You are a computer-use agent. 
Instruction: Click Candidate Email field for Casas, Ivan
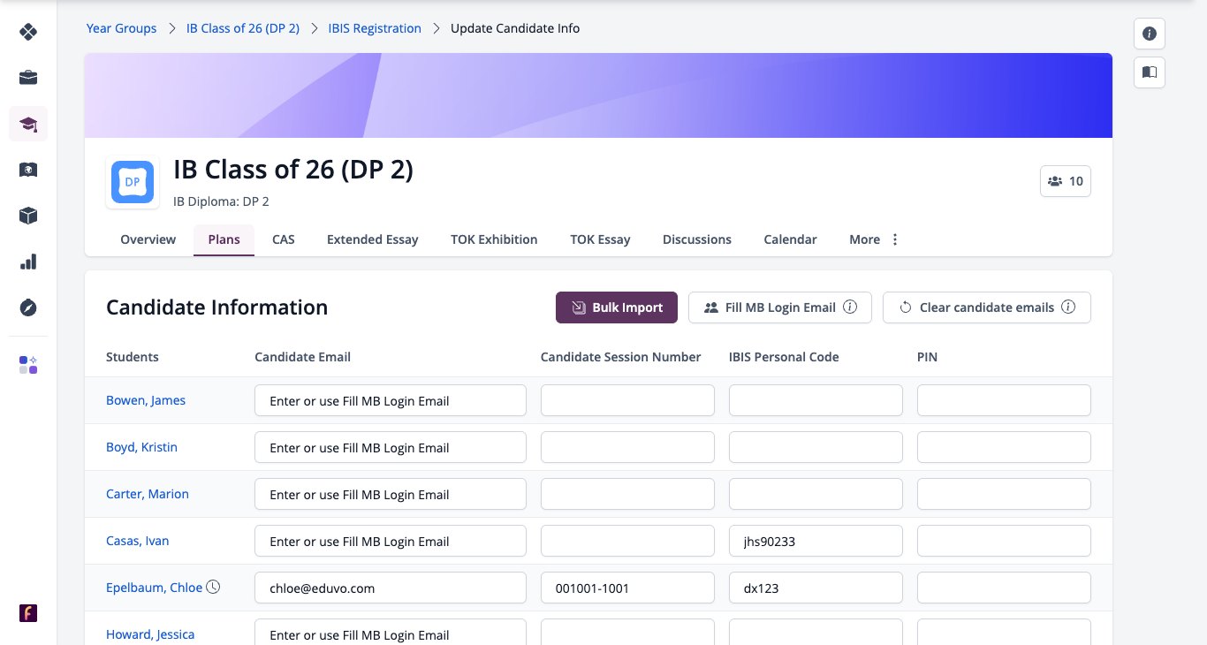[x=391, y=541]
